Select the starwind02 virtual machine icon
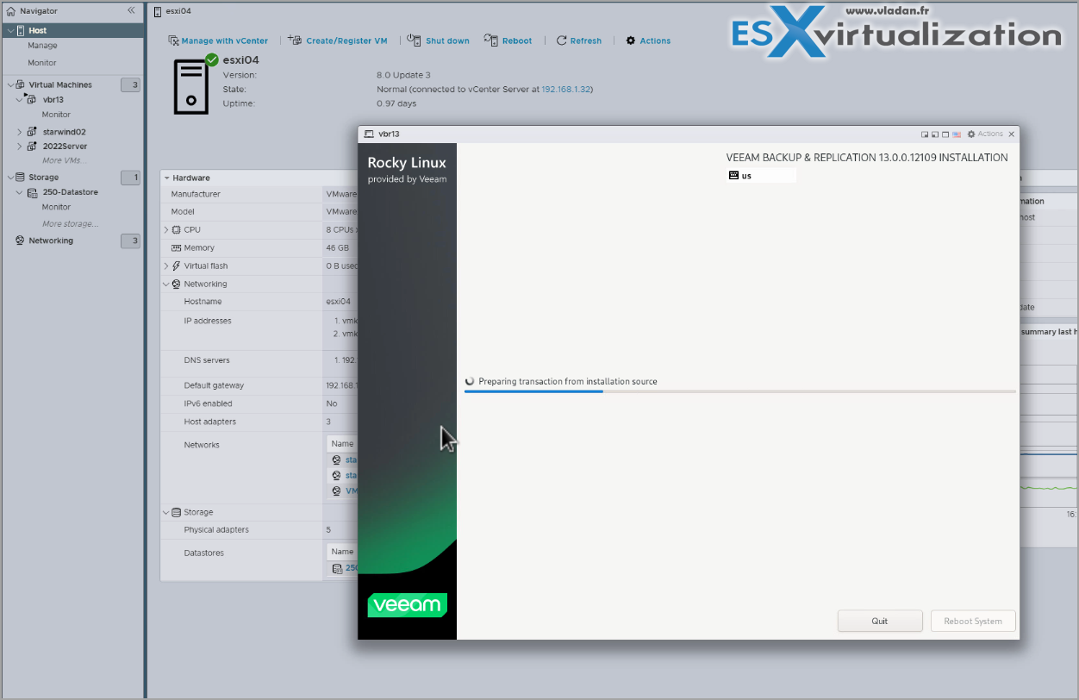 tap(32, 132)
